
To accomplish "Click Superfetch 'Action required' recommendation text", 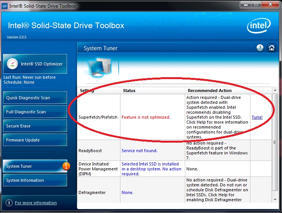I will click(x=217, y=117).
